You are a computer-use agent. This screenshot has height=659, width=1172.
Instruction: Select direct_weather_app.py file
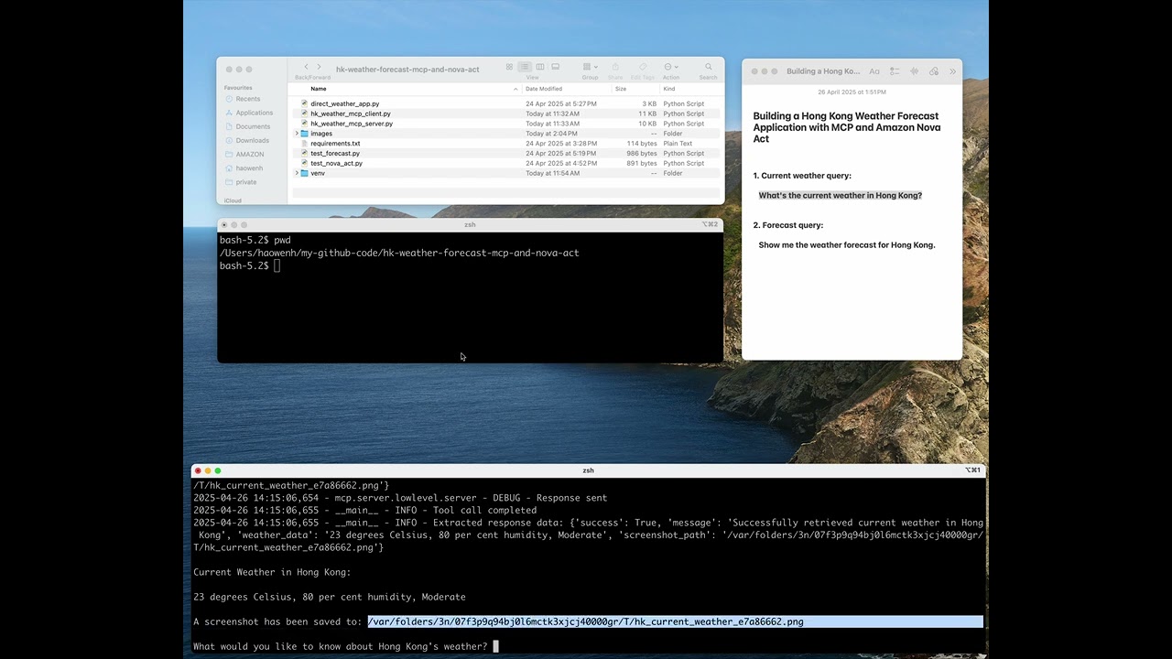pos(344,104)
